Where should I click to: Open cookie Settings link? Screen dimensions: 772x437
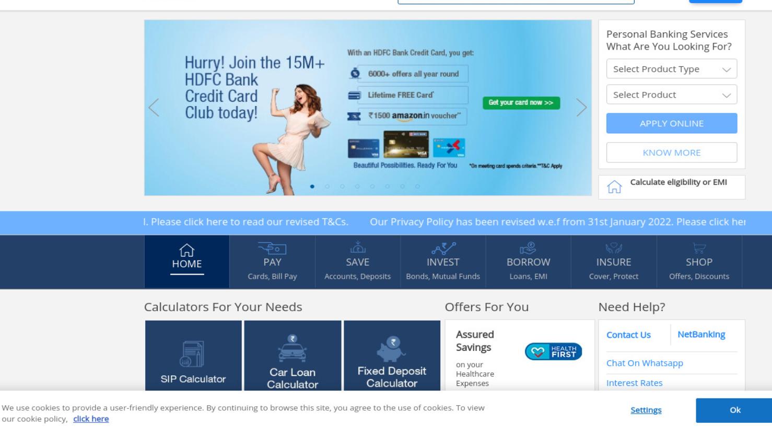coord(646,410)
